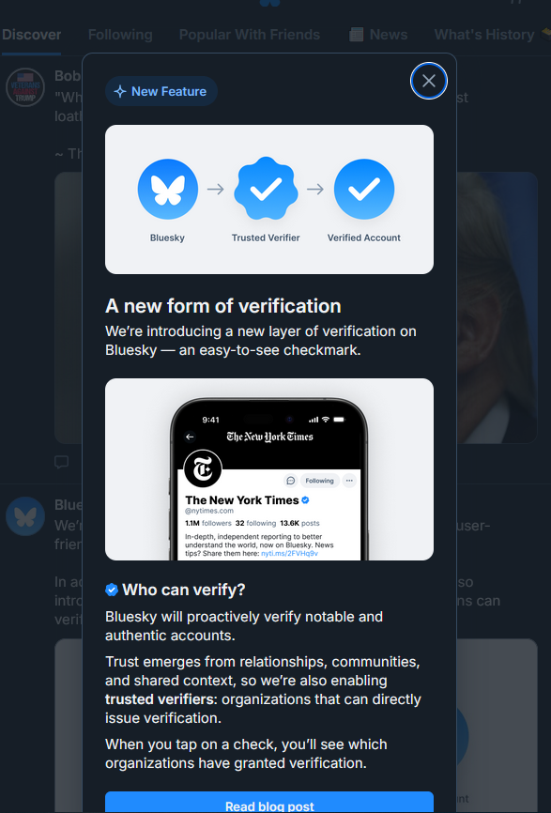Click the Bluesky account butterfly avatar
Image resolution: width=551 pixels, height=813 pixels.
tap(25, 516)
